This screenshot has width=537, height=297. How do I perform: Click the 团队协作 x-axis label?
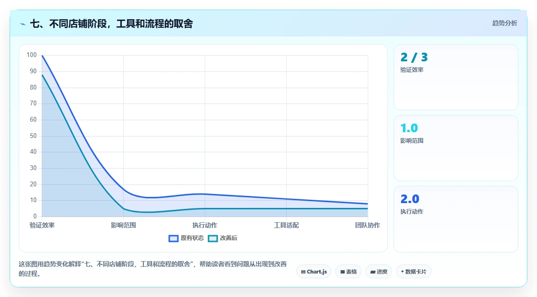point(367,225)
